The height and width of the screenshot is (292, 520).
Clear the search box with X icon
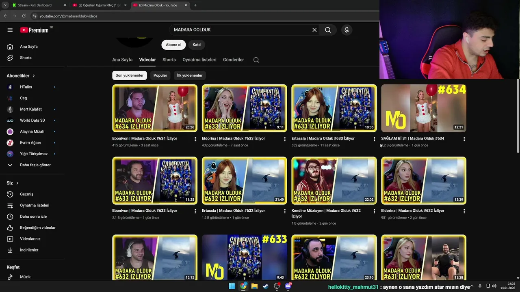coord(314,30)
